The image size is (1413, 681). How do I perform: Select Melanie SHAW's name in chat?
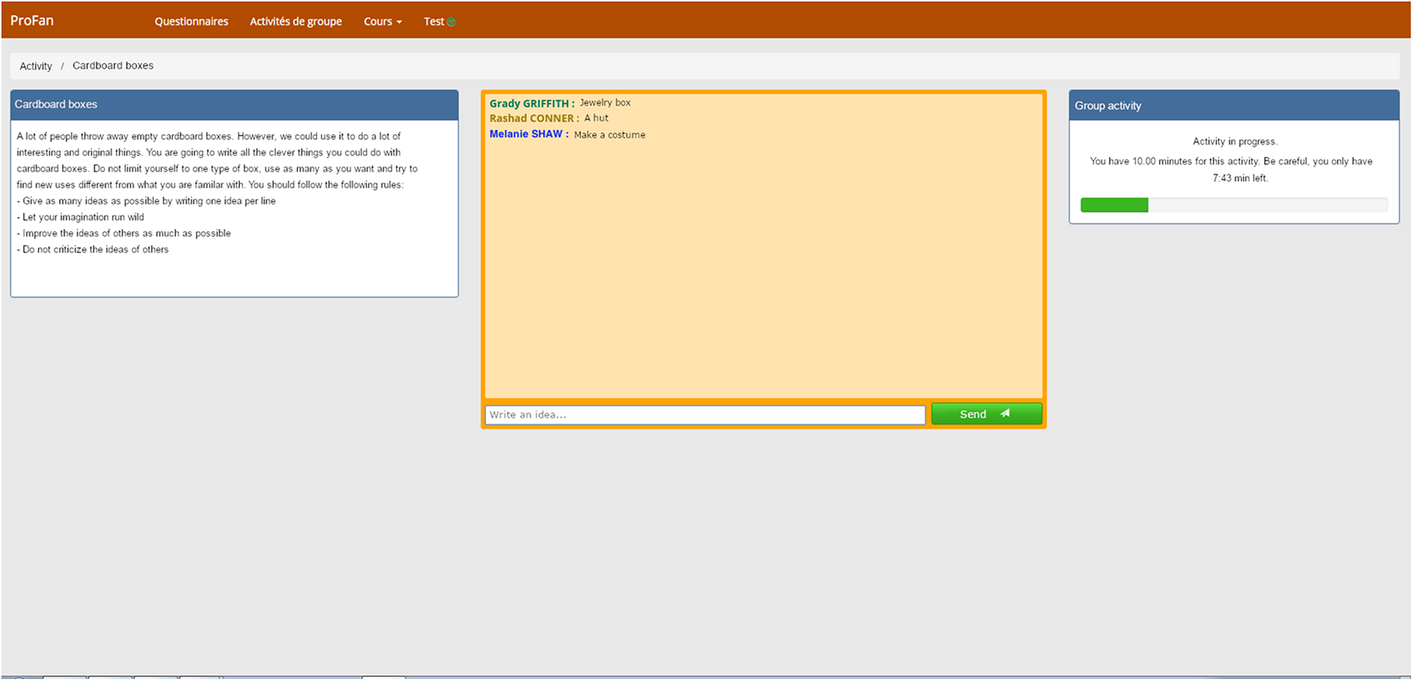point(526,134)
